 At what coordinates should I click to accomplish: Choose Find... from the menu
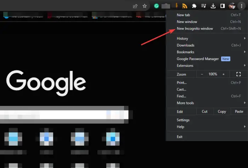[207, 96]
